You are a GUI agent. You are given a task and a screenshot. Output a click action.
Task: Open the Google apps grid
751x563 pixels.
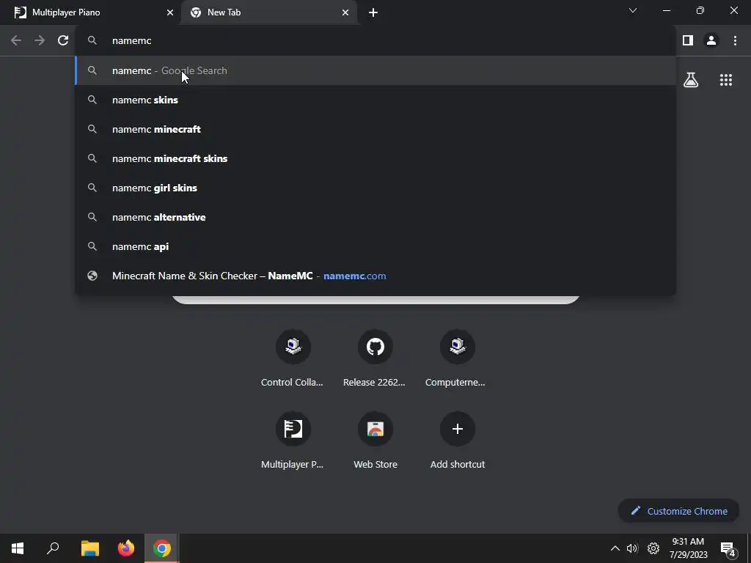[726, 80]
